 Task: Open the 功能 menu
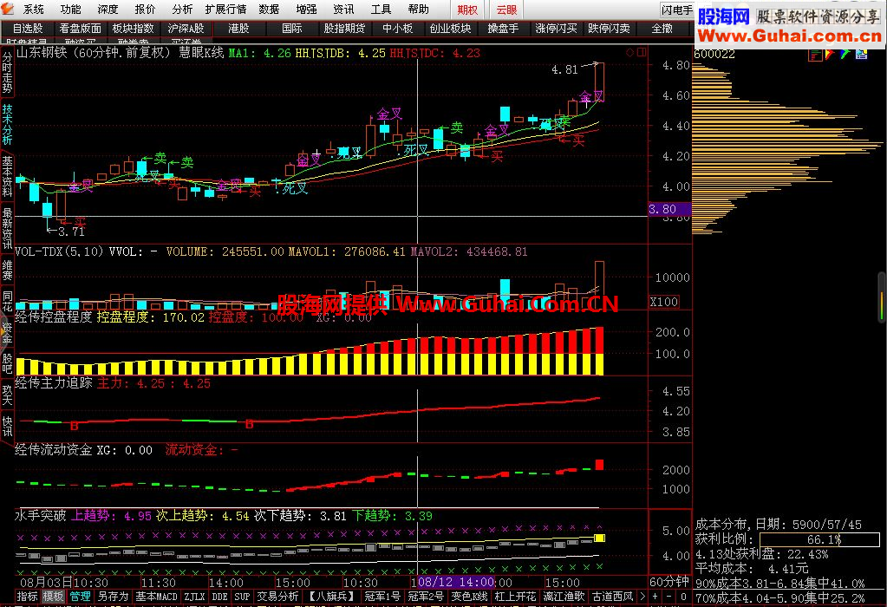(x=71, y=9)
